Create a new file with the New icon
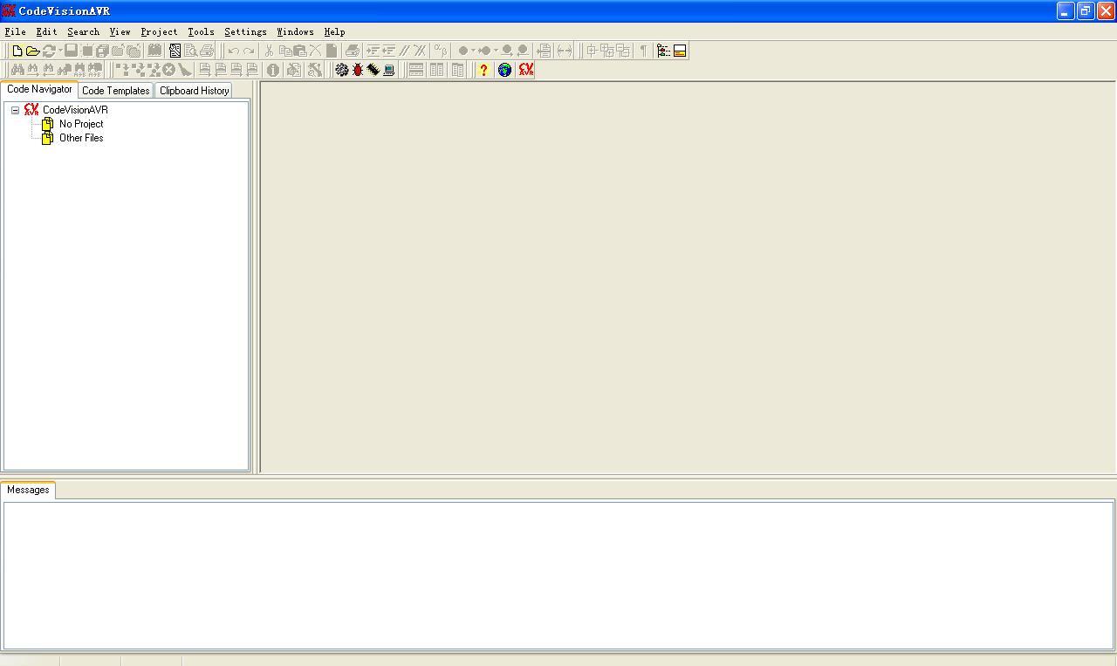This screenshot has width=1117, height=666. point(17,51)
